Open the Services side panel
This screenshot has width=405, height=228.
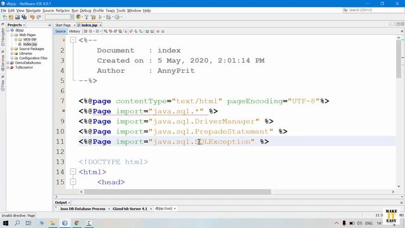coord(3,61)
